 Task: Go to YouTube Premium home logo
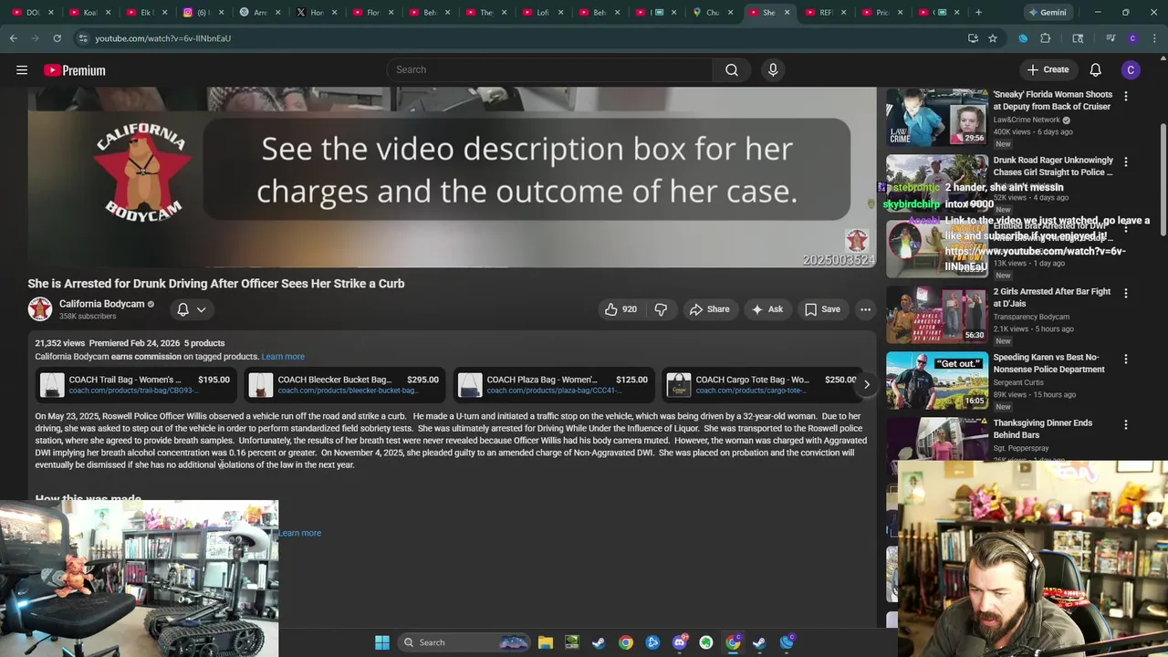(x=75, y=70)
